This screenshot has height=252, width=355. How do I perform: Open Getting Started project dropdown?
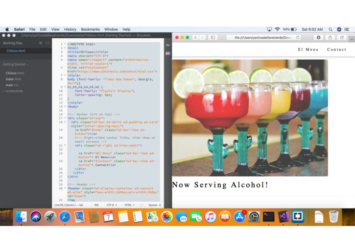click(x=15, y=64)
